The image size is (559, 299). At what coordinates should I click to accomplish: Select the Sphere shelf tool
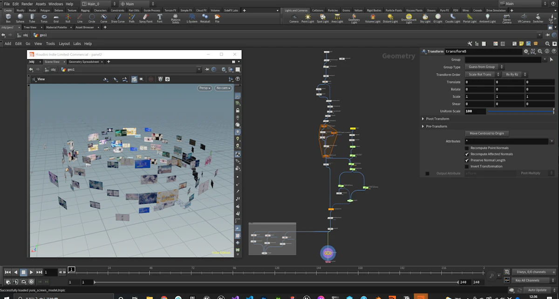(20, 18)
